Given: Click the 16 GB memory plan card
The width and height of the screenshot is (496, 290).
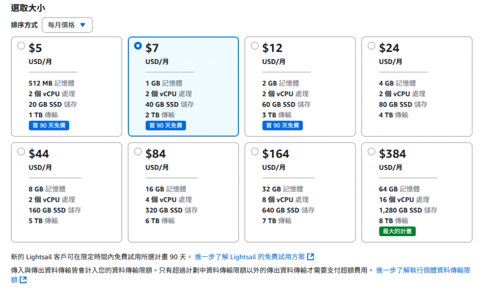Looking at the screenshot, I should (x=183, y=204).
